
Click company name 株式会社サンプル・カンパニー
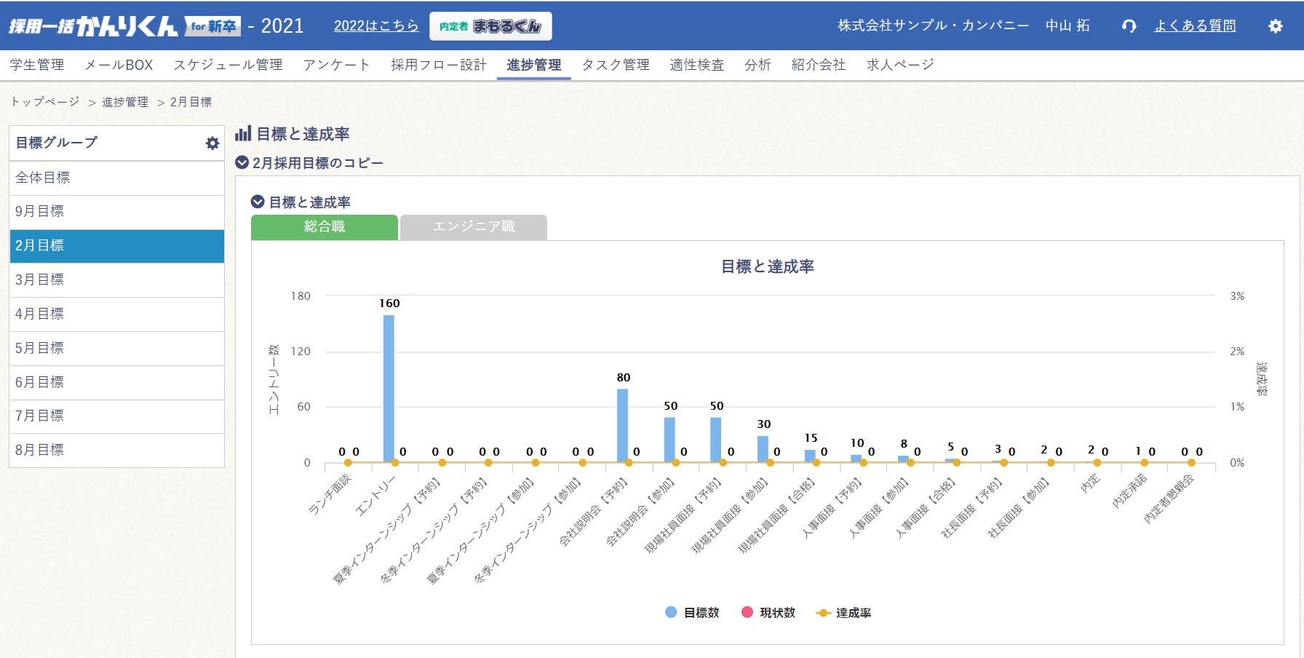pyautogui.click(x=933, y=25)
